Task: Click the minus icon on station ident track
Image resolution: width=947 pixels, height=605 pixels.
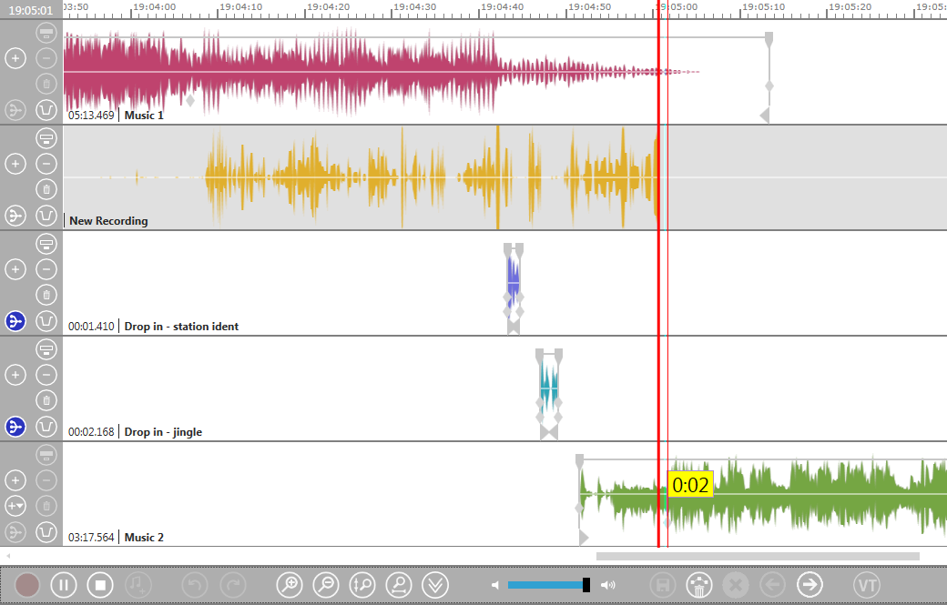Action: (46, 269)
